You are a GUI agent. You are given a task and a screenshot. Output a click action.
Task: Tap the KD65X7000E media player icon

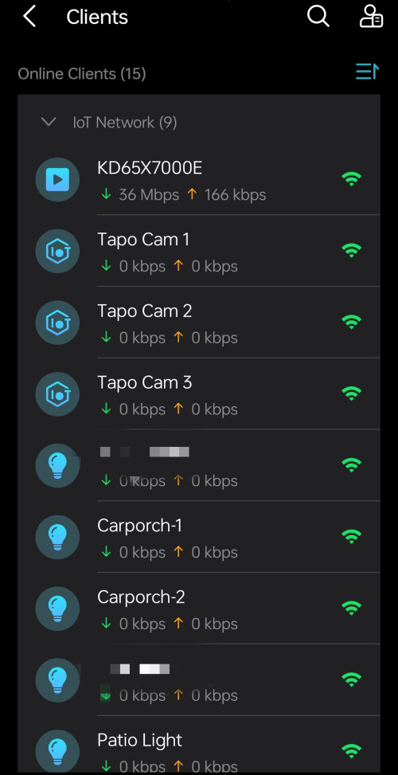[x=57, y=180]
